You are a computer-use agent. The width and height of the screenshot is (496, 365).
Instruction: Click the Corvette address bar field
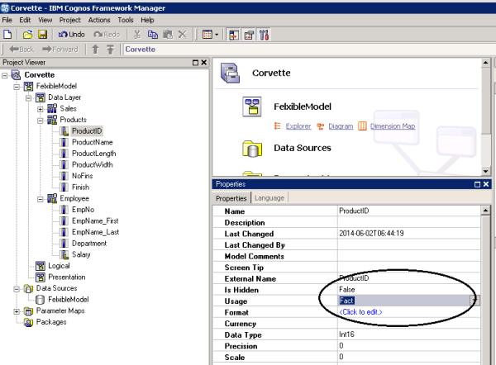pos(308,50)
